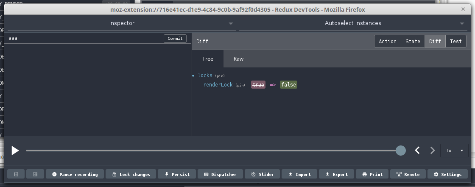The height and width of the screenshot is (187, 475).
Task: Click the timeline slider handle
Action: [400, 151]
